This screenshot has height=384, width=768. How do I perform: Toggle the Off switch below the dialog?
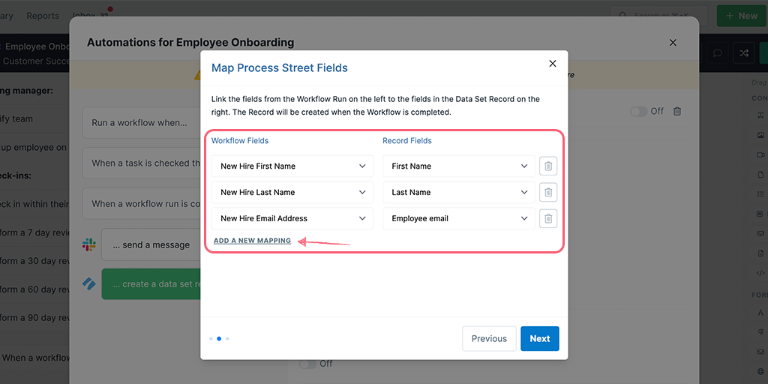click(x=308, y=364)
